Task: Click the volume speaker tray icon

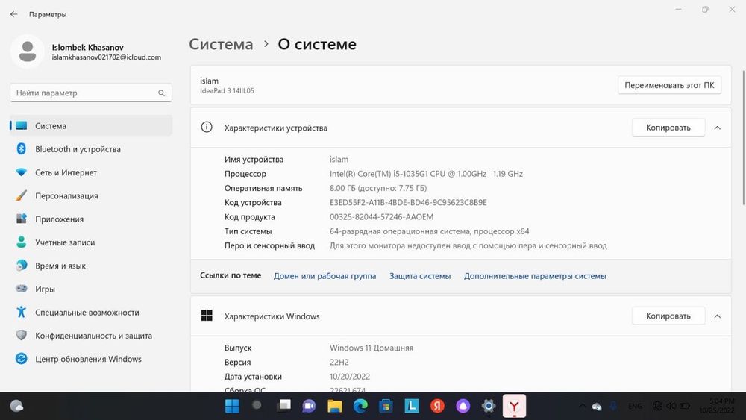Action: pos(671,406)
